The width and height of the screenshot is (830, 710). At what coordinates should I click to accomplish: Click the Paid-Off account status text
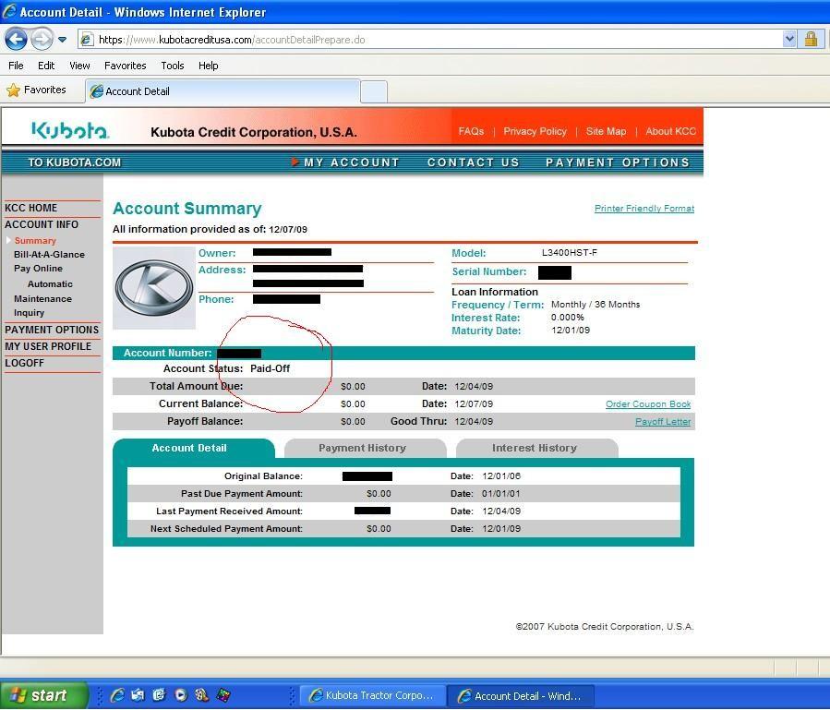pos(270,368)
